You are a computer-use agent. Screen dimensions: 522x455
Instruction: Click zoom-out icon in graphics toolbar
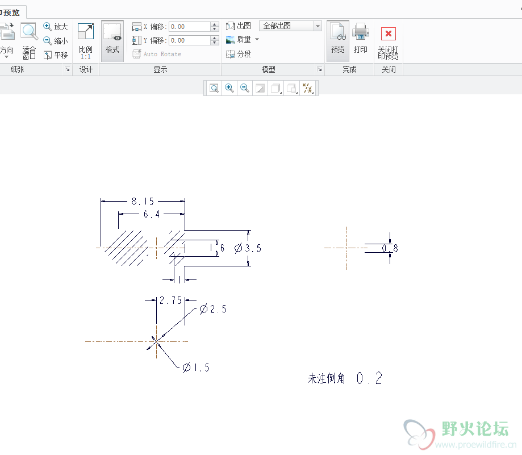[245, 88]
